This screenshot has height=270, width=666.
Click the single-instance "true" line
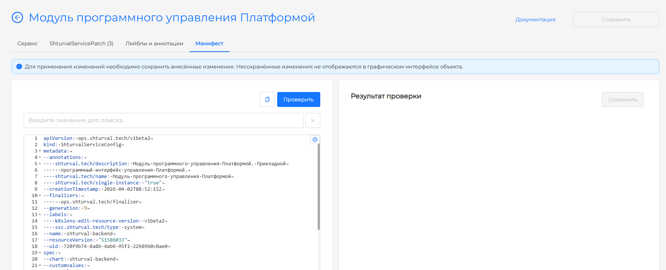tap(104, 183)
